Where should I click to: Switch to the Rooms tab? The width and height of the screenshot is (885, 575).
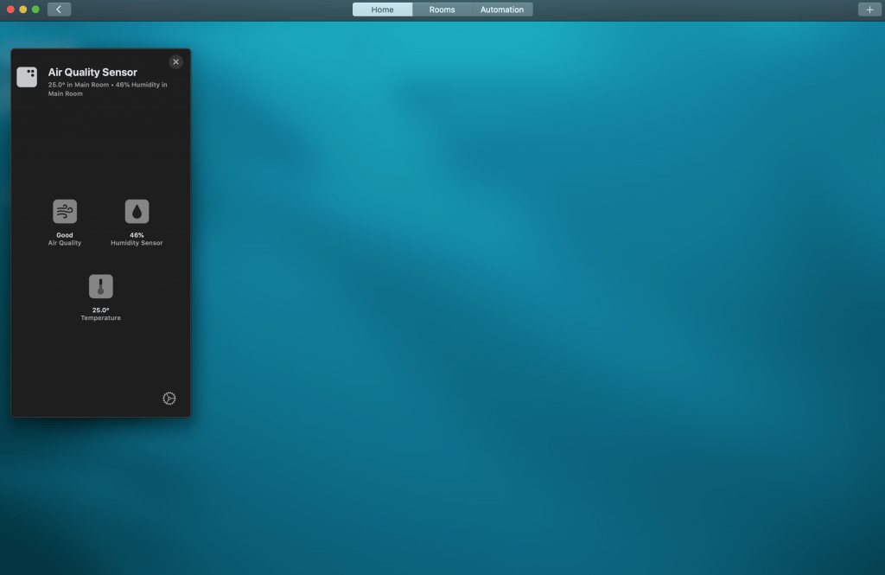[442, 10]
